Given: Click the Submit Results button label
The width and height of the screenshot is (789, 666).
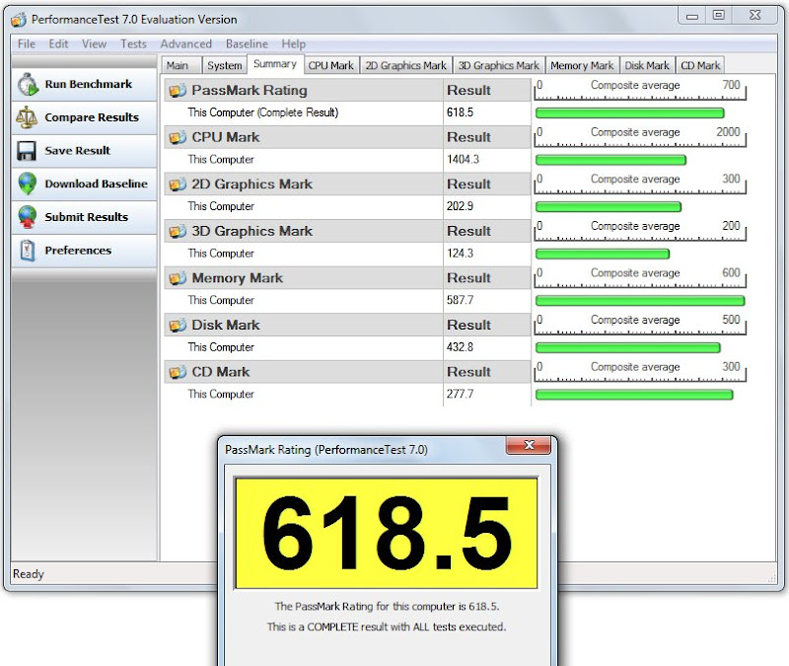Looking at the screenshot, I should coord(87,217).
